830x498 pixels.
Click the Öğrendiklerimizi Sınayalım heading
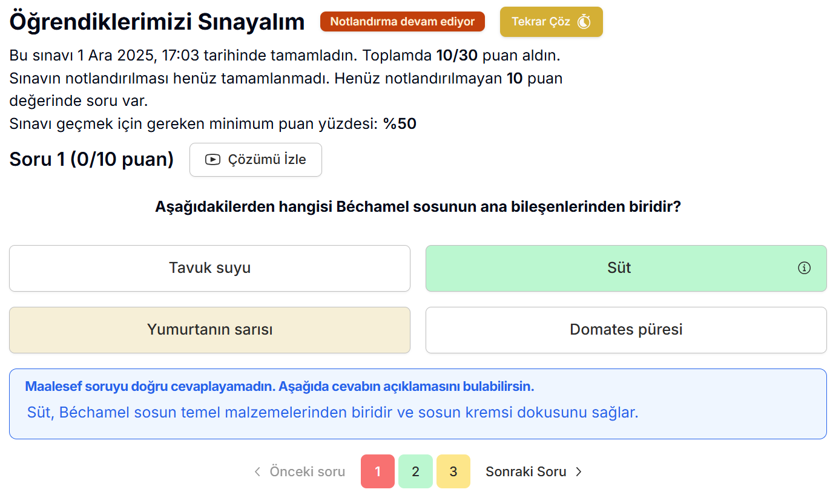click(157, 22)
